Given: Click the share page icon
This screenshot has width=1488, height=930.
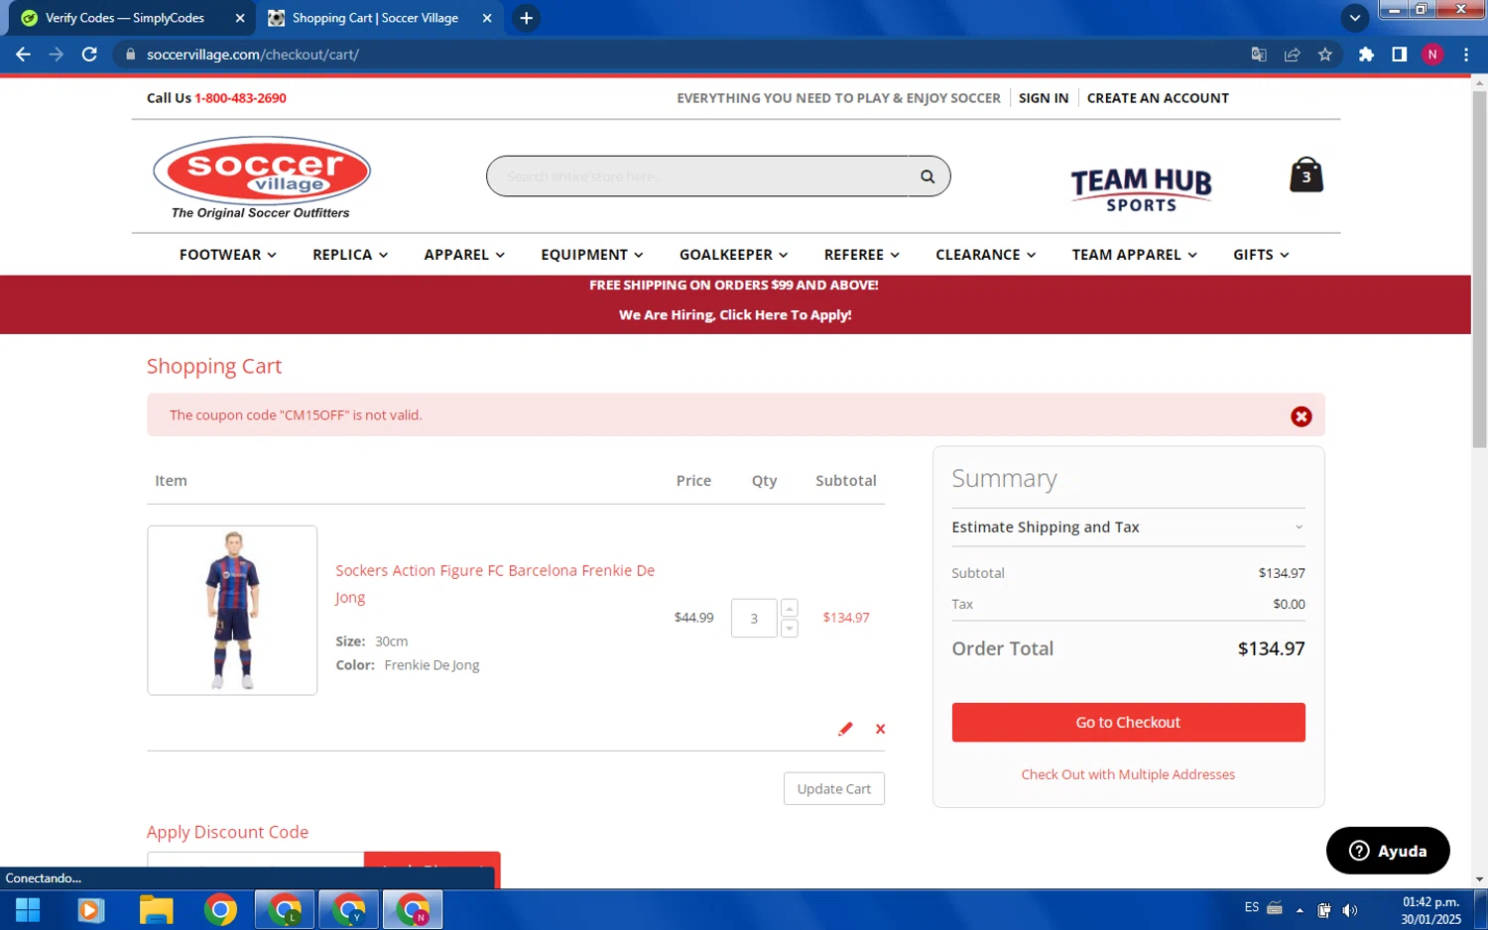Looking at the screenshot, I should coord(1292,55).
